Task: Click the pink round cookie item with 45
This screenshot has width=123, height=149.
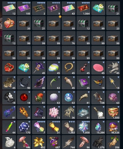Action: (98, 68)
